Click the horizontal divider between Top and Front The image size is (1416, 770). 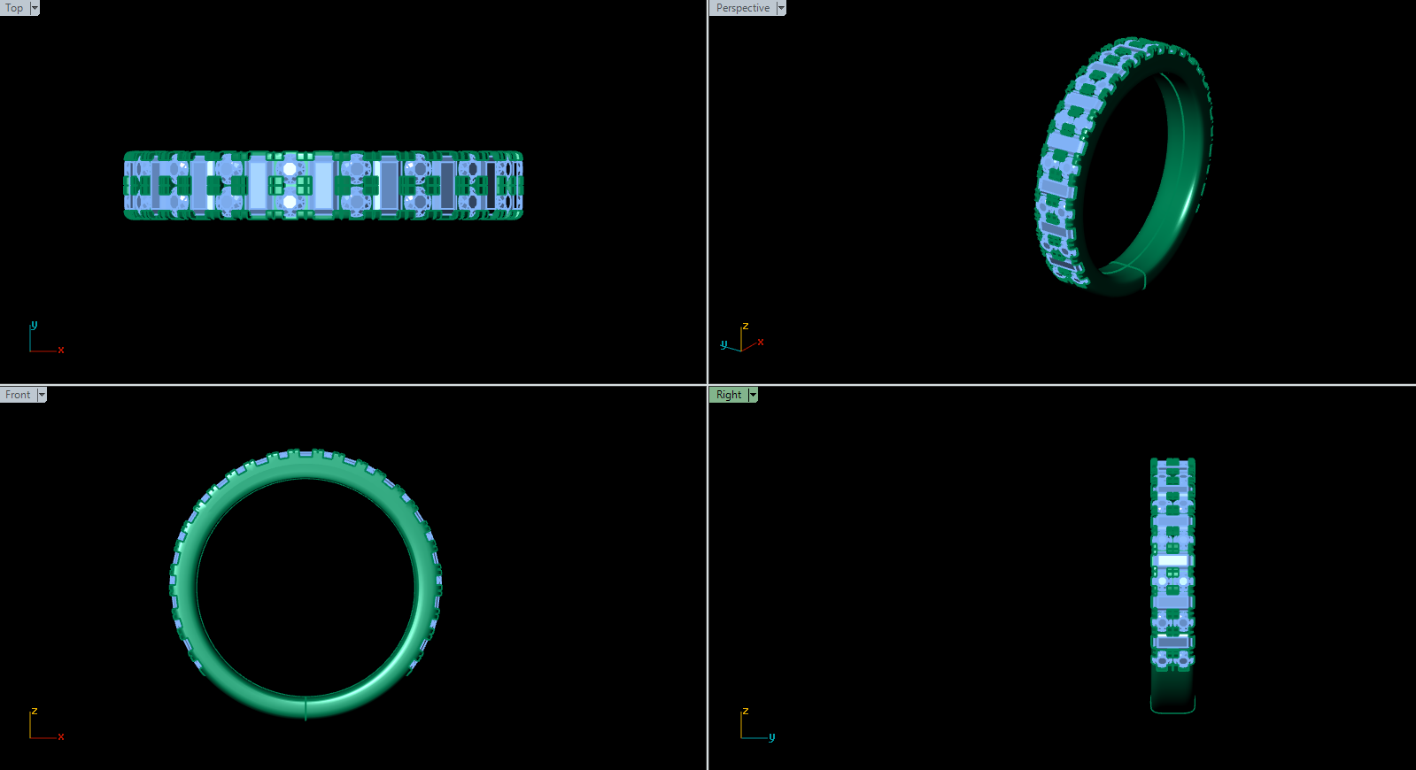click(354, 384)
